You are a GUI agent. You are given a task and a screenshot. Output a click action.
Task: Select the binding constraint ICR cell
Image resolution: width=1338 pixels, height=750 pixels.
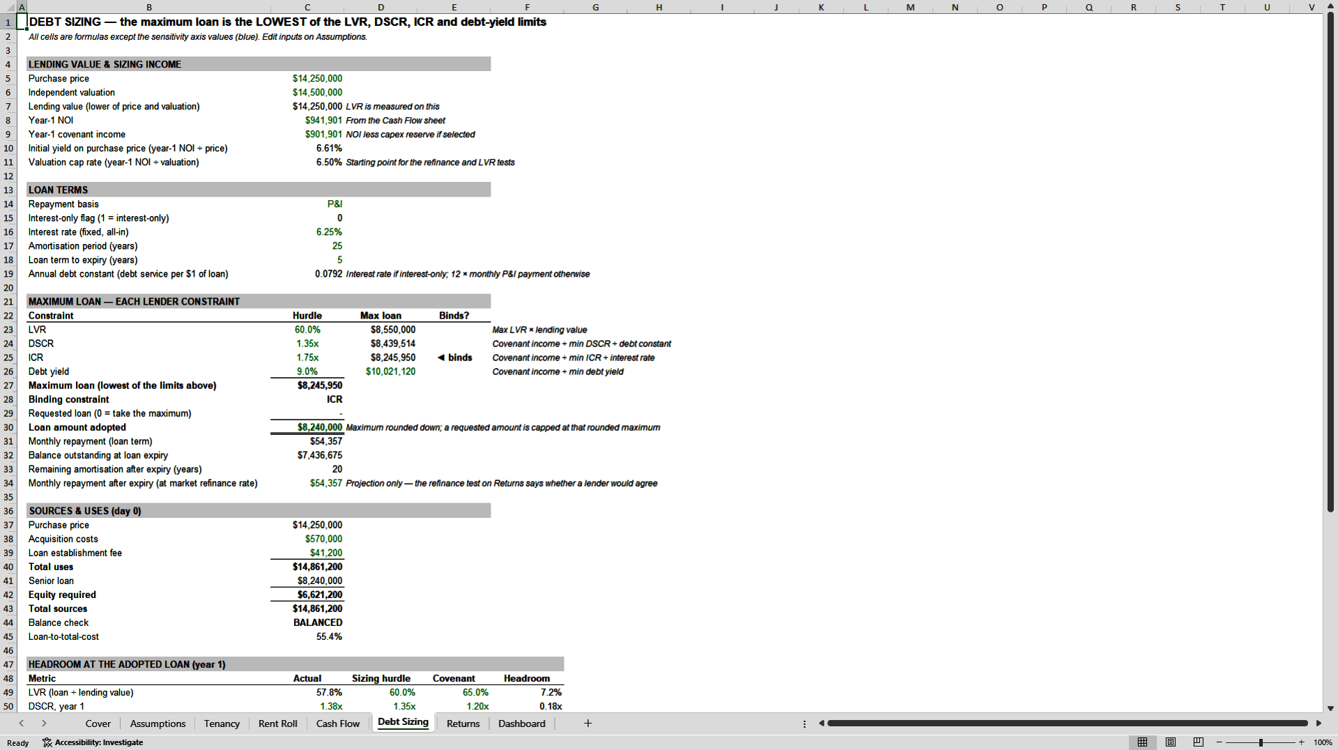307,399
